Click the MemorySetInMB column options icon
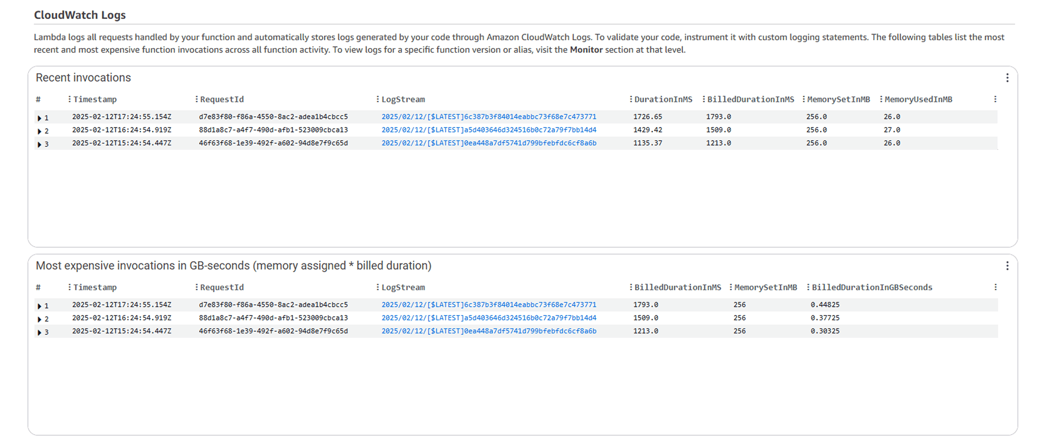1042x442 pixels. pyautogui.click(x=803, y=99)
